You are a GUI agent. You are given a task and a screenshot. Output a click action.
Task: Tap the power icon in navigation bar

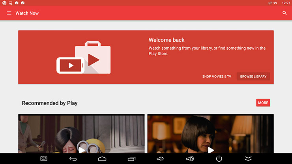click(x=219, y=158)
